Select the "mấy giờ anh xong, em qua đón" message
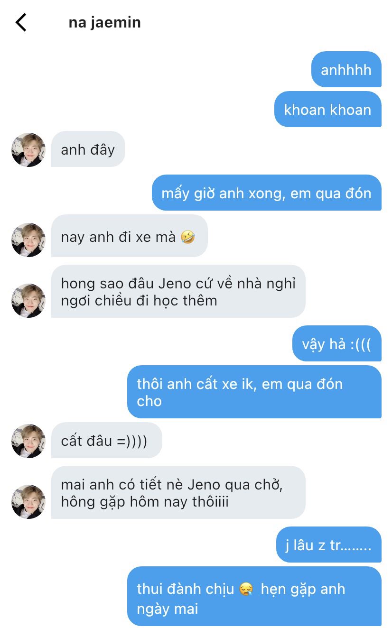 [266, 193]
